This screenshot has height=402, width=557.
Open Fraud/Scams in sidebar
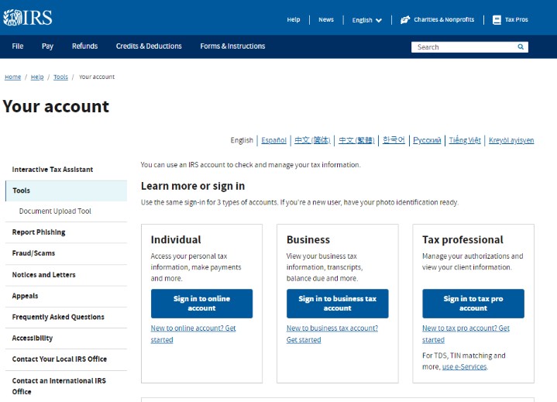pos(33,253)
